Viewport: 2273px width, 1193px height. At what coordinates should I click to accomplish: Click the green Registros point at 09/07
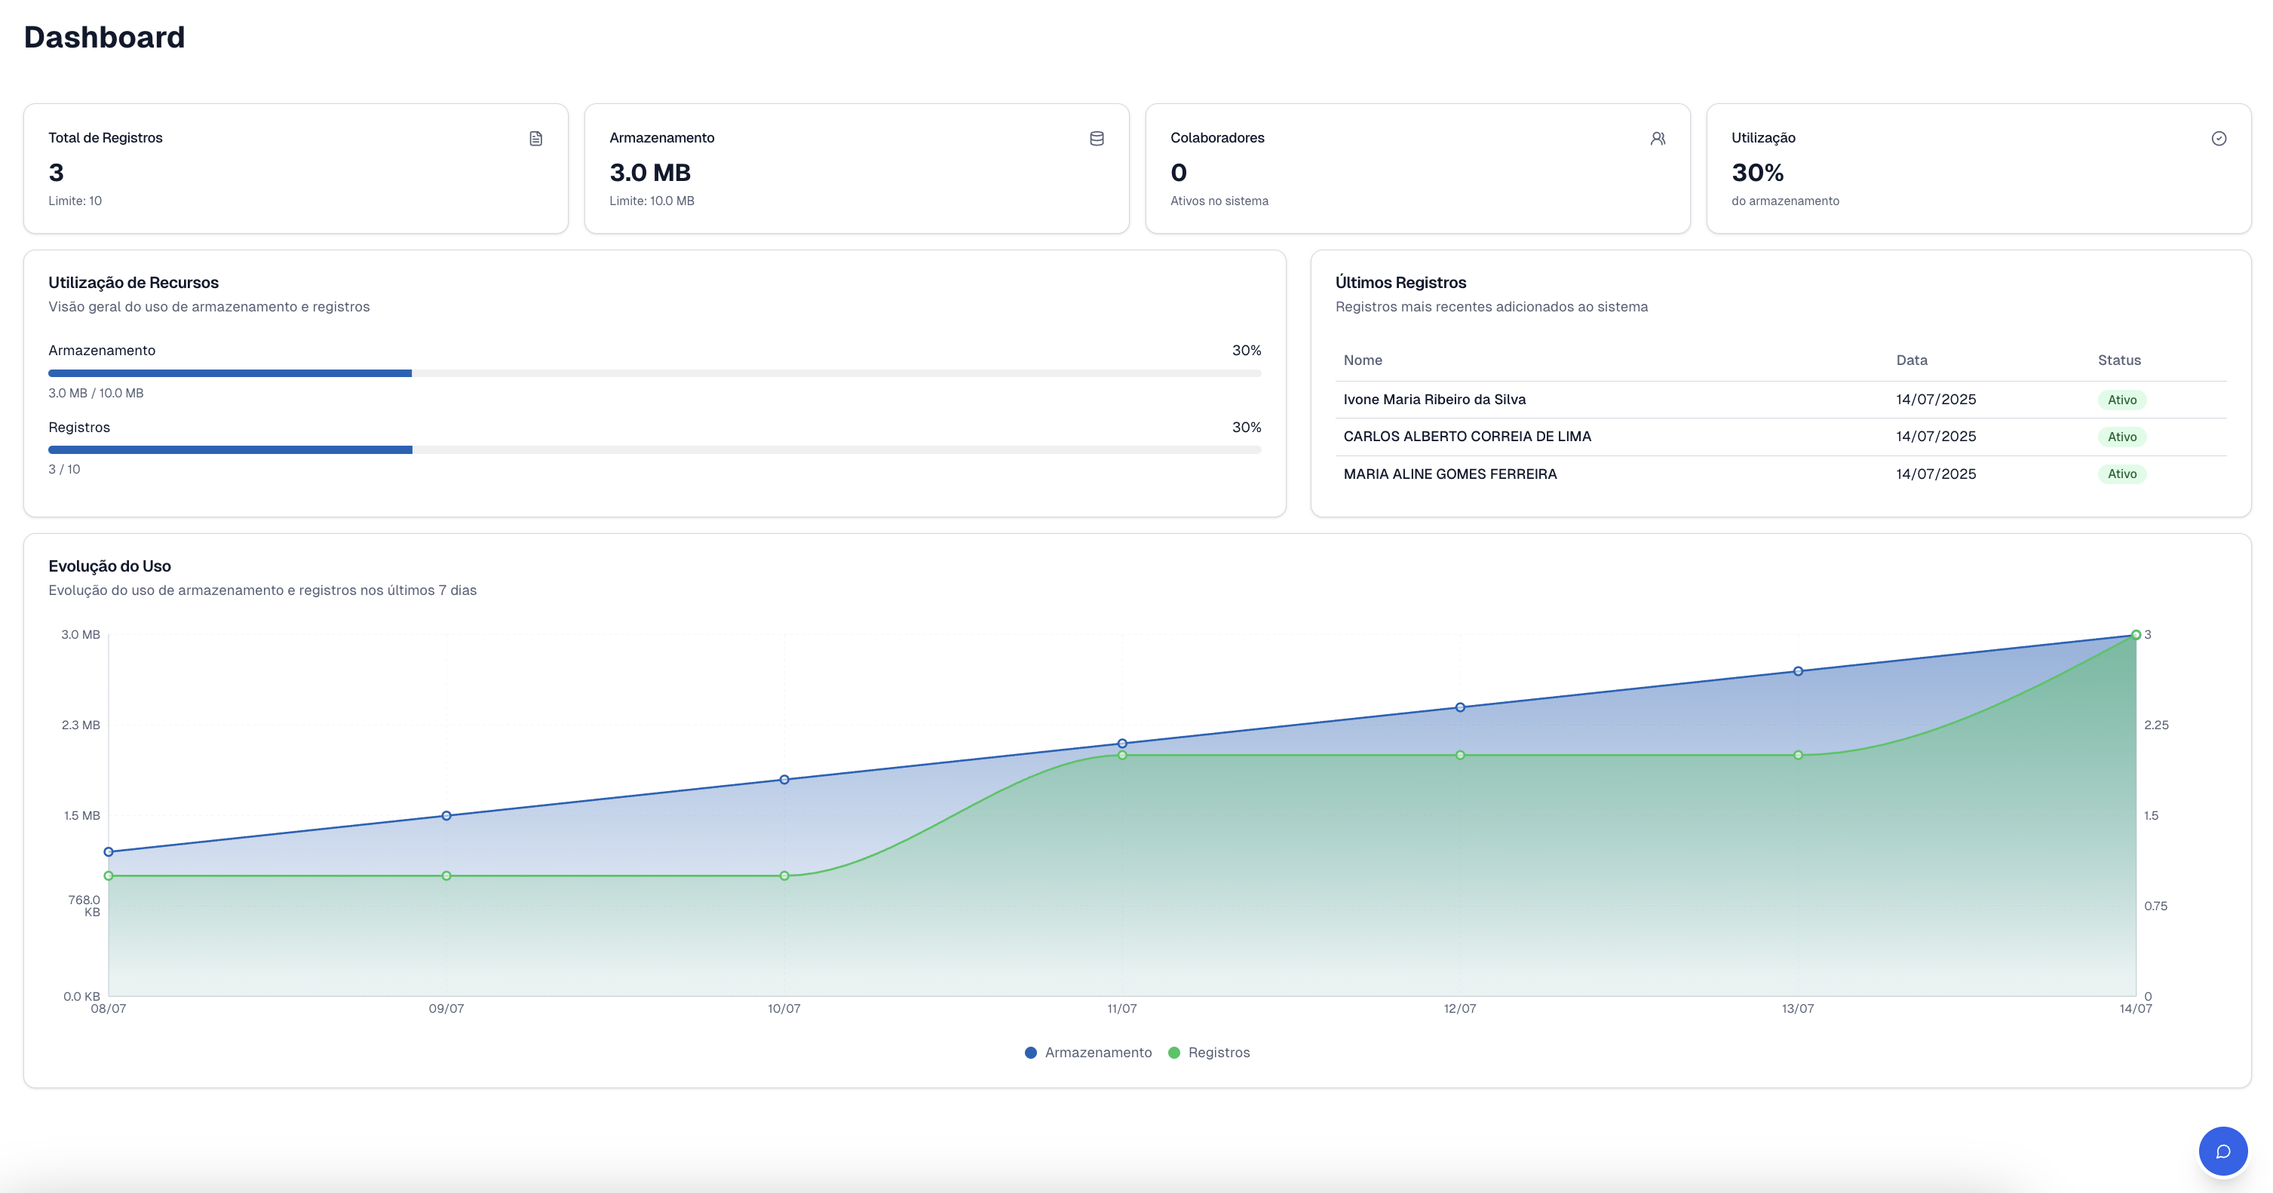click(446, 876)
